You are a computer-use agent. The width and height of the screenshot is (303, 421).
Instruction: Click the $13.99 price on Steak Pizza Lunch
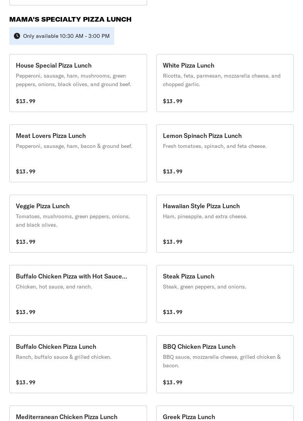[x=173, y=312]
